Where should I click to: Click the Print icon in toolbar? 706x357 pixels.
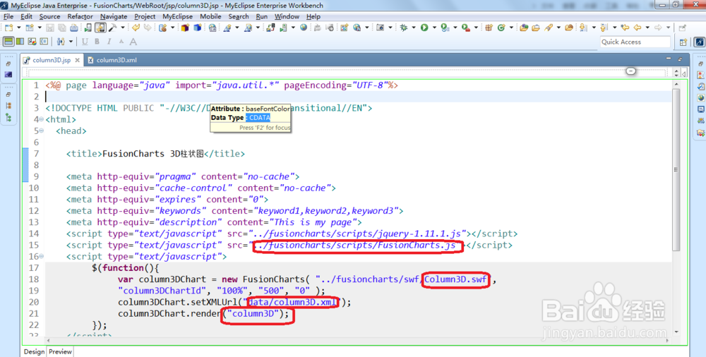[x=74, y=28]
